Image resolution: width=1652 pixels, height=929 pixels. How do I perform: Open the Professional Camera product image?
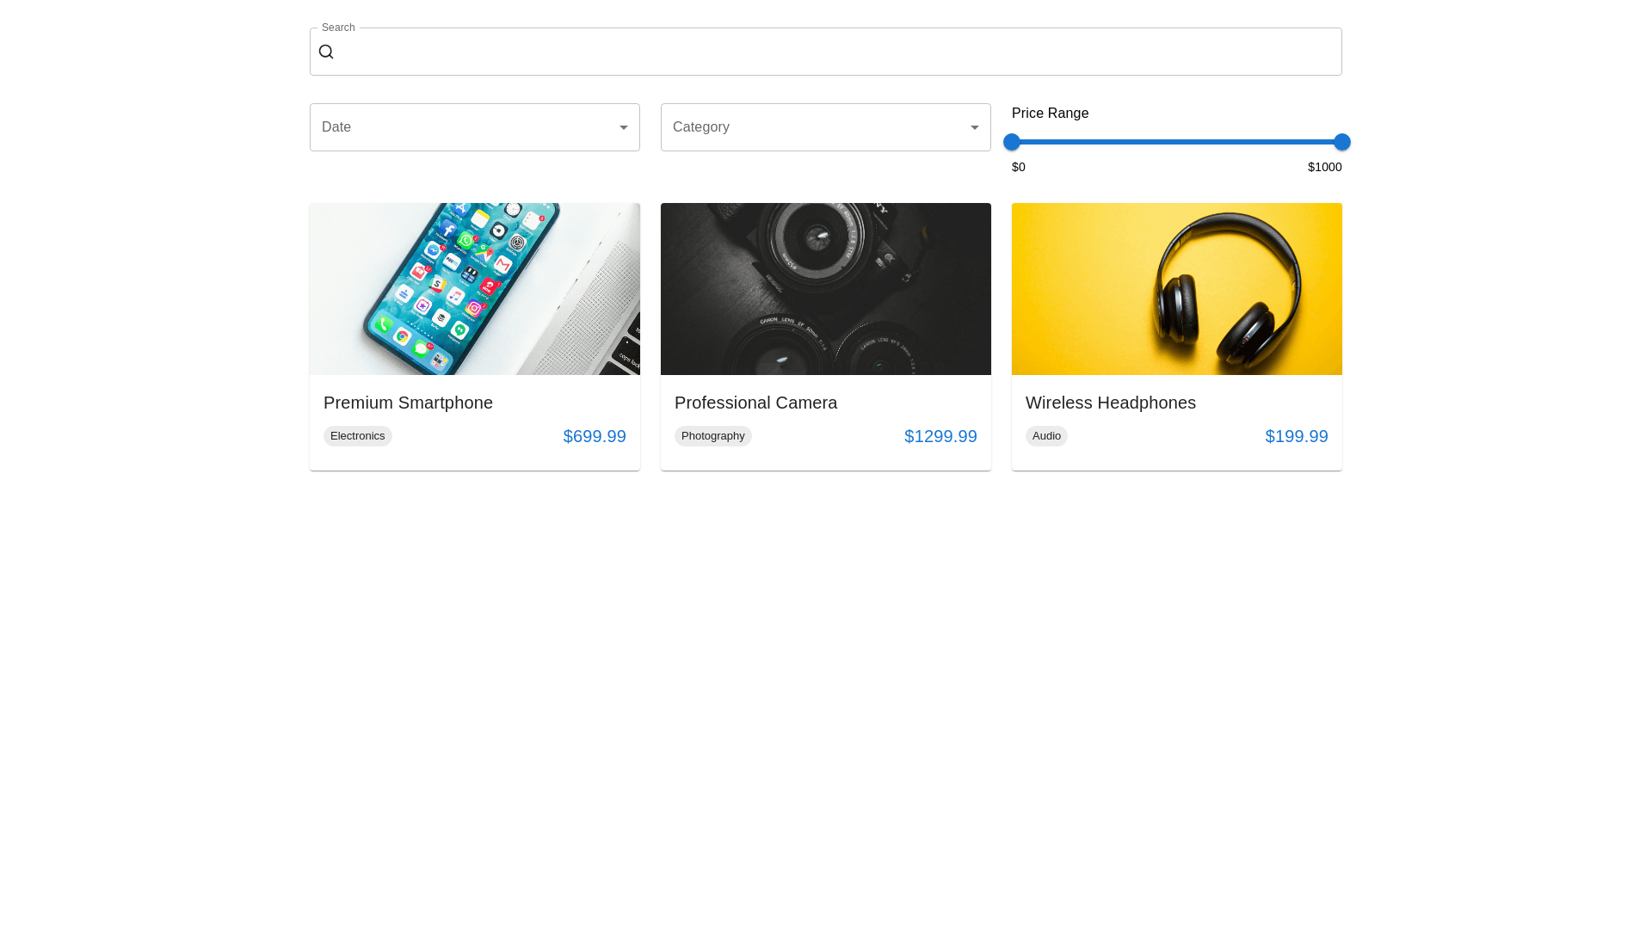coord(826,289)
